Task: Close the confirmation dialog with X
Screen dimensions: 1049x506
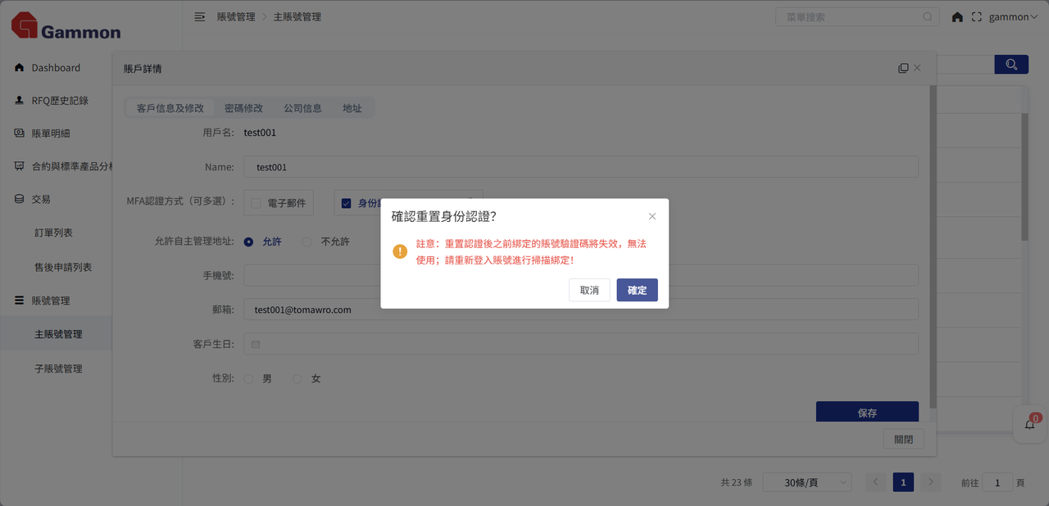Action: (652, 216)
